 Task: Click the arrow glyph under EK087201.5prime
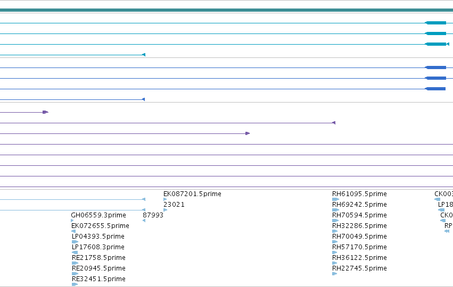coord(165,199)
